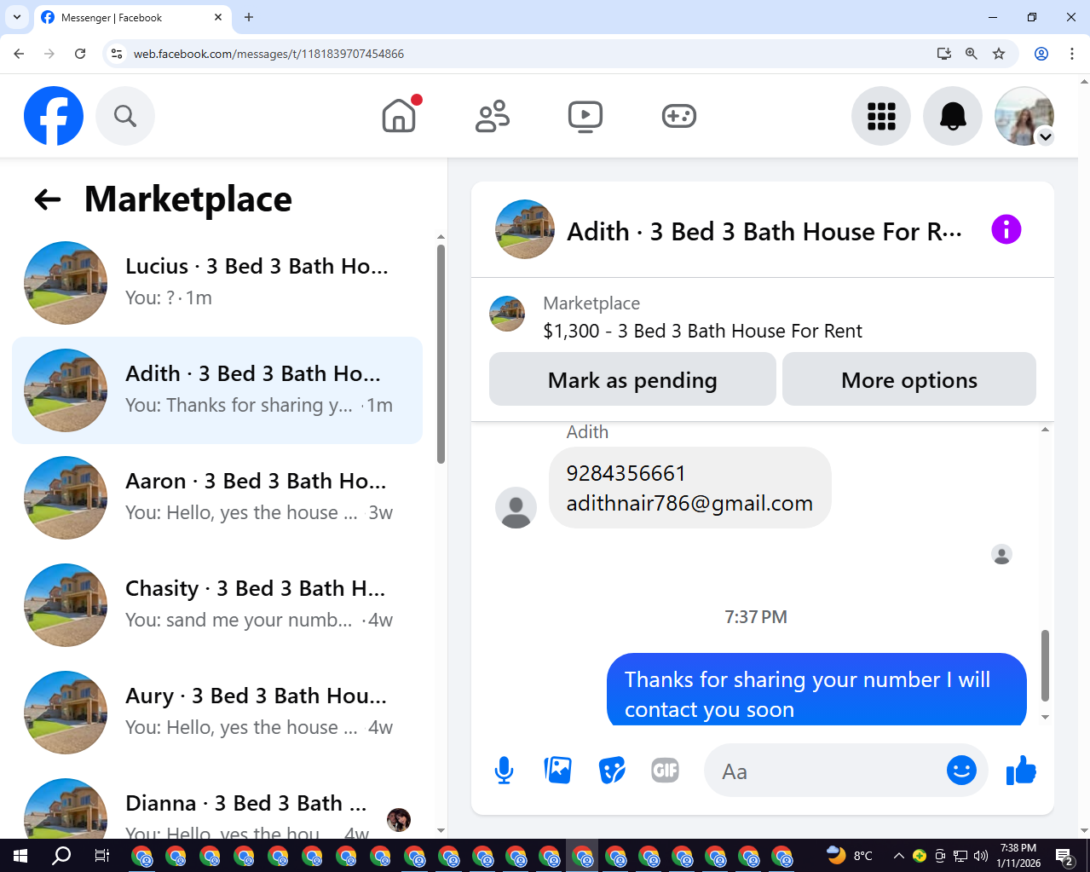Open conversation information purple info icon
Screen dimensions: 1090x872
(1006, 229)
